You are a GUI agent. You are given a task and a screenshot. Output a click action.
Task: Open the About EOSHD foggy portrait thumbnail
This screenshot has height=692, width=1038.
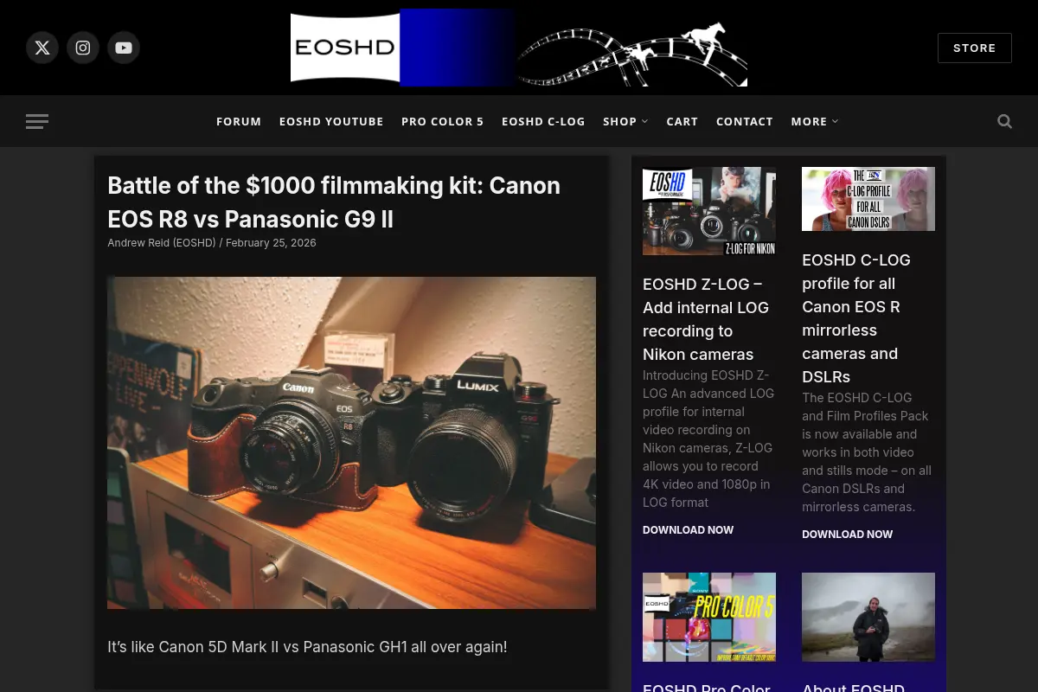click(x=868, y=617)
